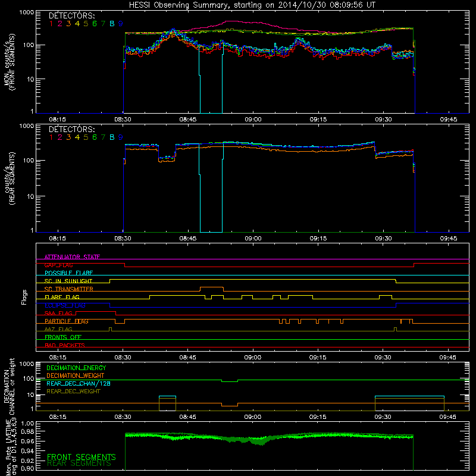Viewport: 476px width, 476px height.
Task: Click the SC_IN_SUNLIGHT flag label
Action: pos(68,281)
